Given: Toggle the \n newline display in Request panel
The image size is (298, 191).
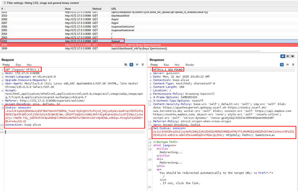Looking at the screenshot, I should 137,65.
